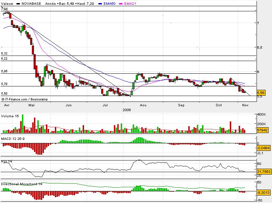Click the 'Avr' month label on time axis

pos(7,105)
